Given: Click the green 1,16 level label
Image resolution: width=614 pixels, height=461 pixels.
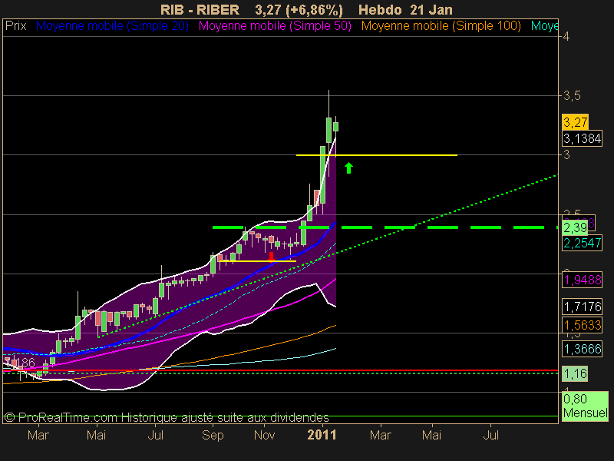Looking at the screenshot, I should click(x=575, y=373).
